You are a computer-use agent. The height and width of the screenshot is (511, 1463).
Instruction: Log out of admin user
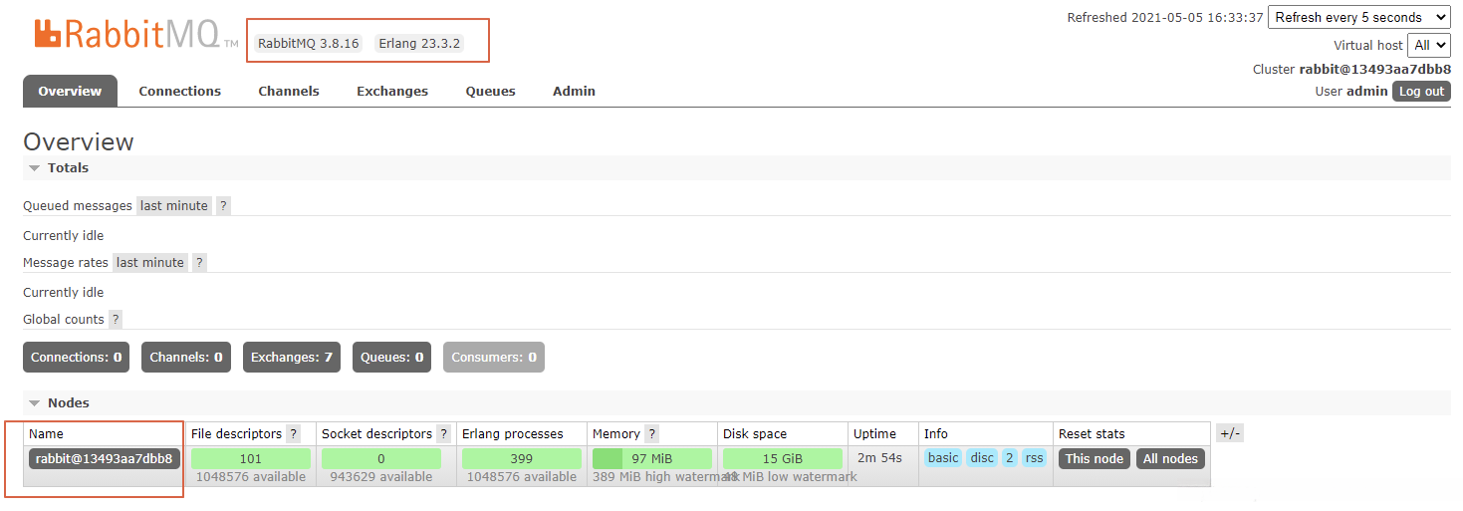point(1421,91)
